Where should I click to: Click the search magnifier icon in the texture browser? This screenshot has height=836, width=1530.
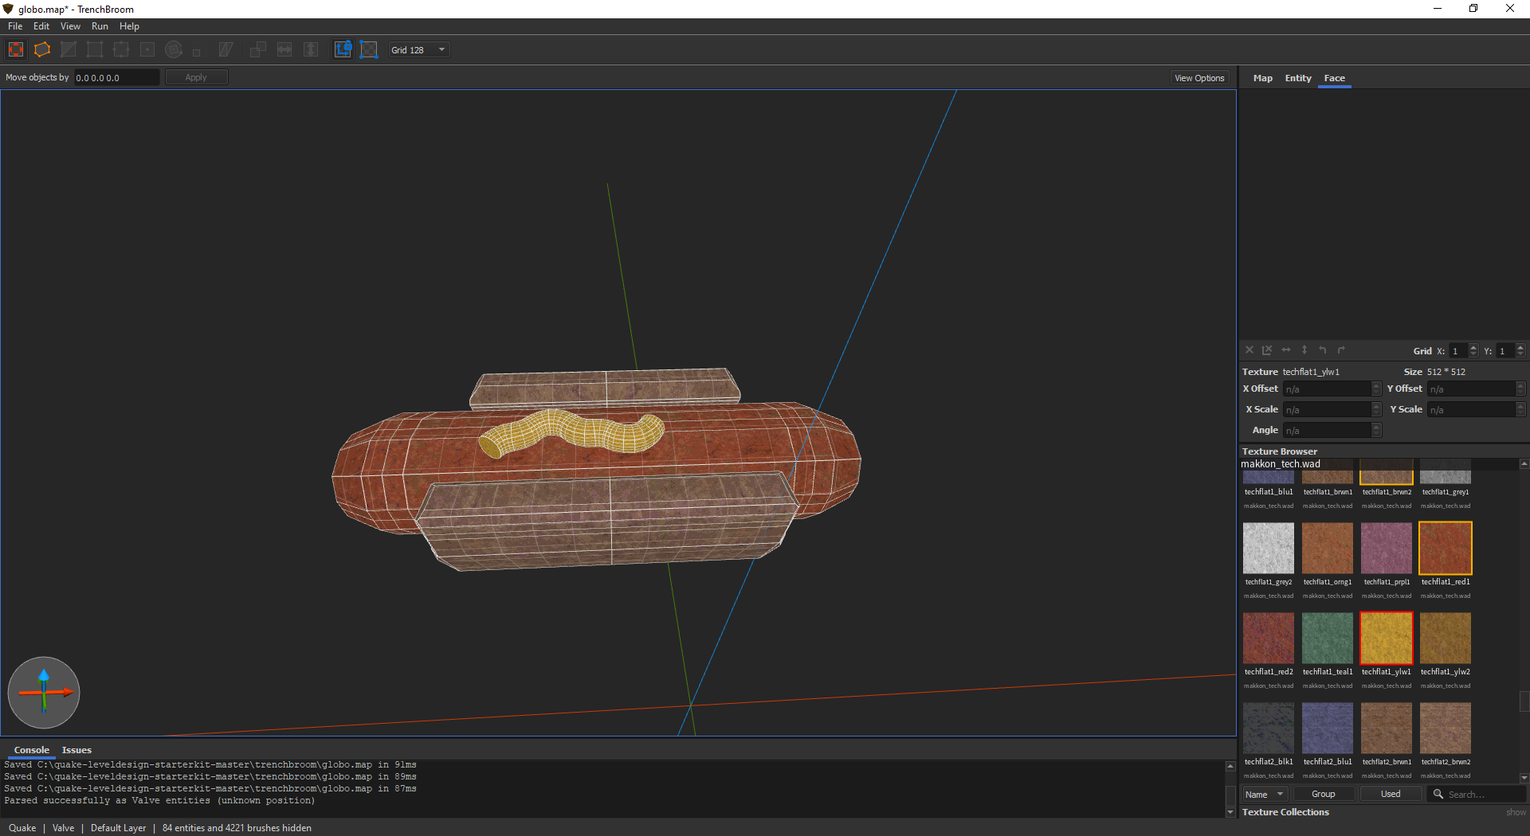point(1438,794)
